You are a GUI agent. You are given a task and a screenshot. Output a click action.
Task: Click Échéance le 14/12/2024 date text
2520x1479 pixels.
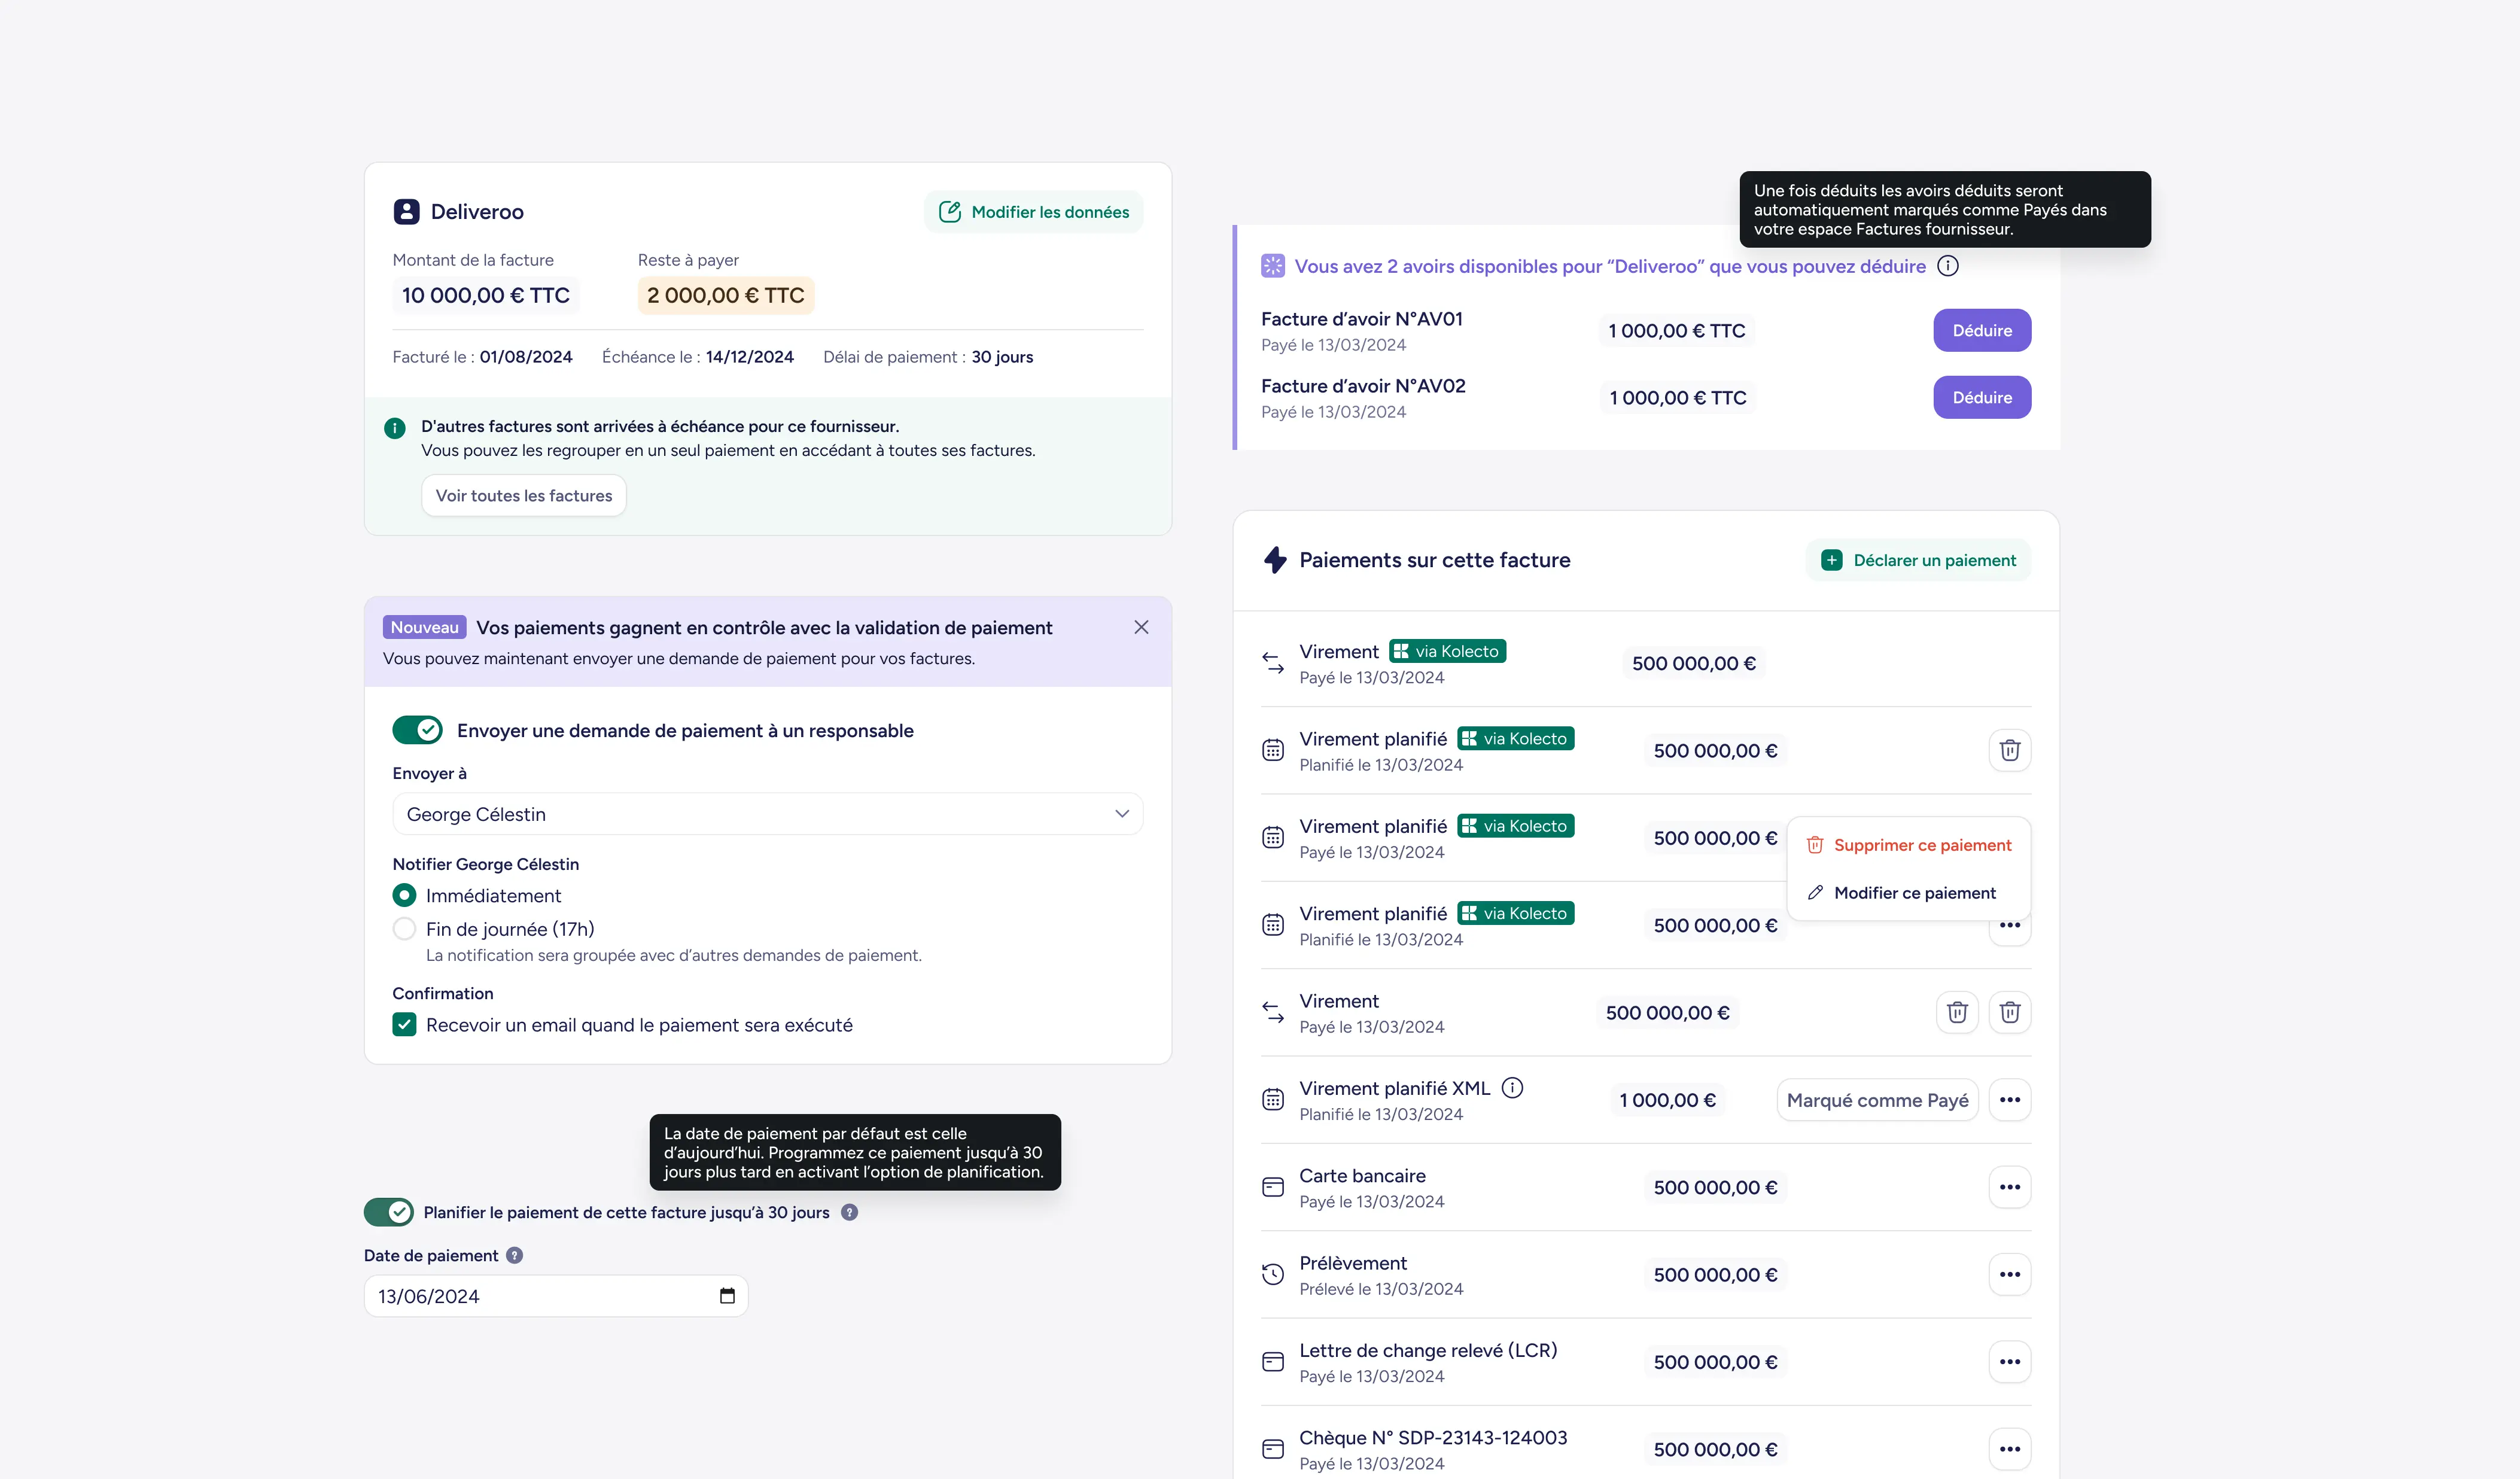(x=697, y=357)
